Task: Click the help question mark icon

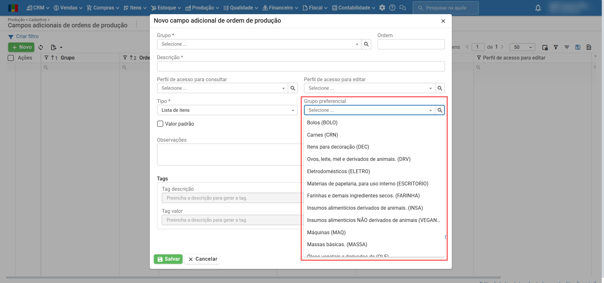Action: [x=392, y=8]
